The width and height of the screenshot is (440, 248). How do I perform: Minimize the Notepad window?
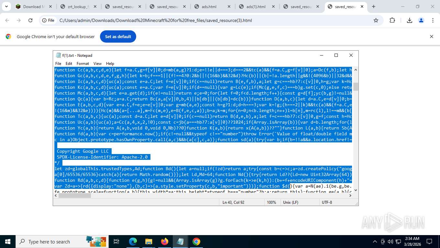321,55
